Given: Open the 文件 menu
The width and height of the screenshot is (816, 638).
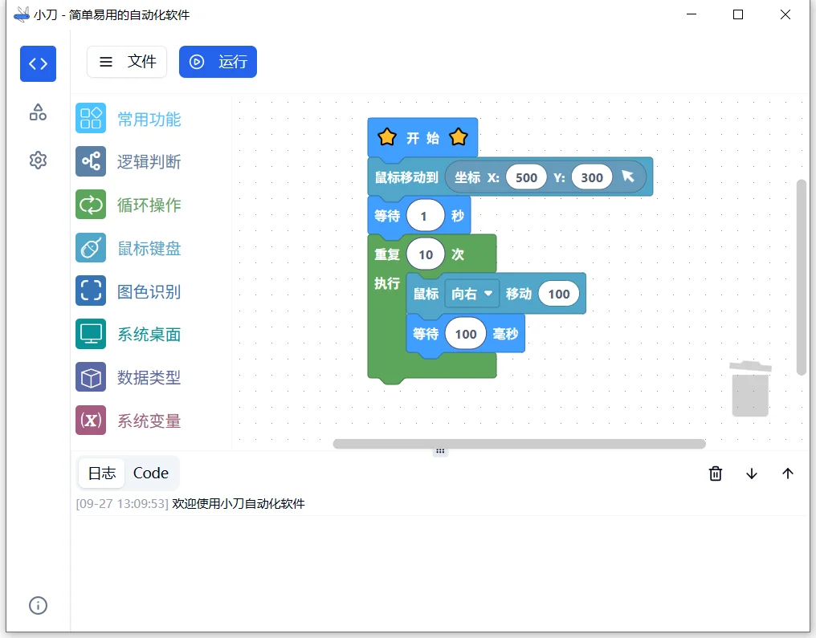Looking at the screenshot, I should (x=126, y=61).
